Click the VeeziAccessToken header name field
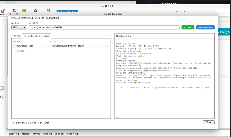231x137 pixels. pos(31,46)
